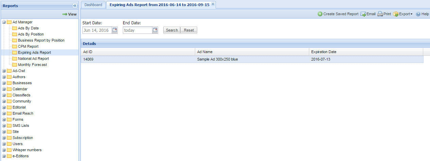430x161 pixels.
Task: Open the CPM Report item
Action: tap(28, 46)
